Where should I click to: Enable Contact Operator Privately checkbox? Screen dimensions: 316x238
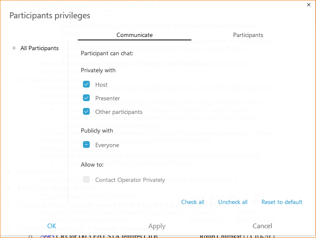pos(86,179)
